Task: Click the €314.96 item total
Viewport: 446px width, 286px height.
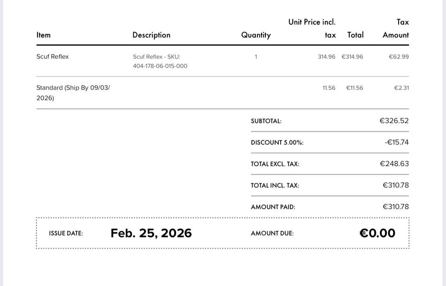Action: pos(352,57)
